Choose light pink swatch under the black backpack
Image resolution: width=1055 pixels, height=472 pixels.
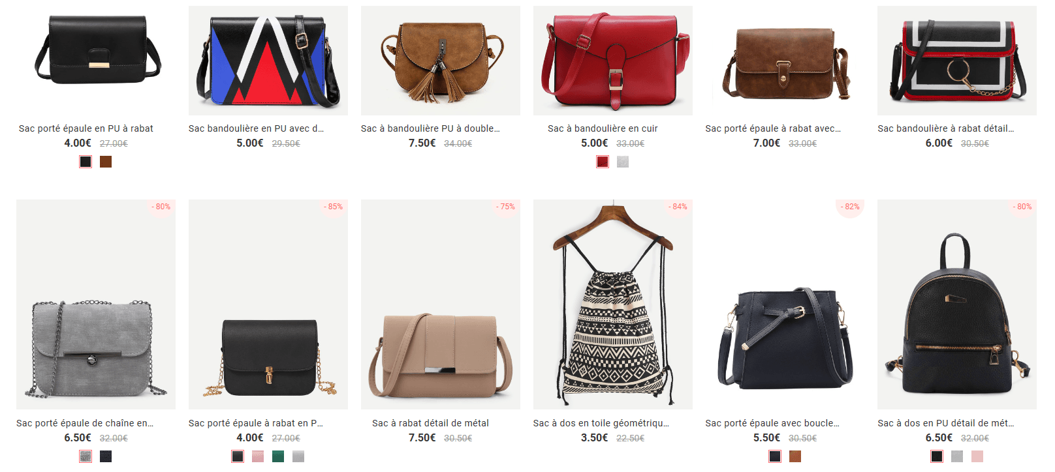point(977,456)
